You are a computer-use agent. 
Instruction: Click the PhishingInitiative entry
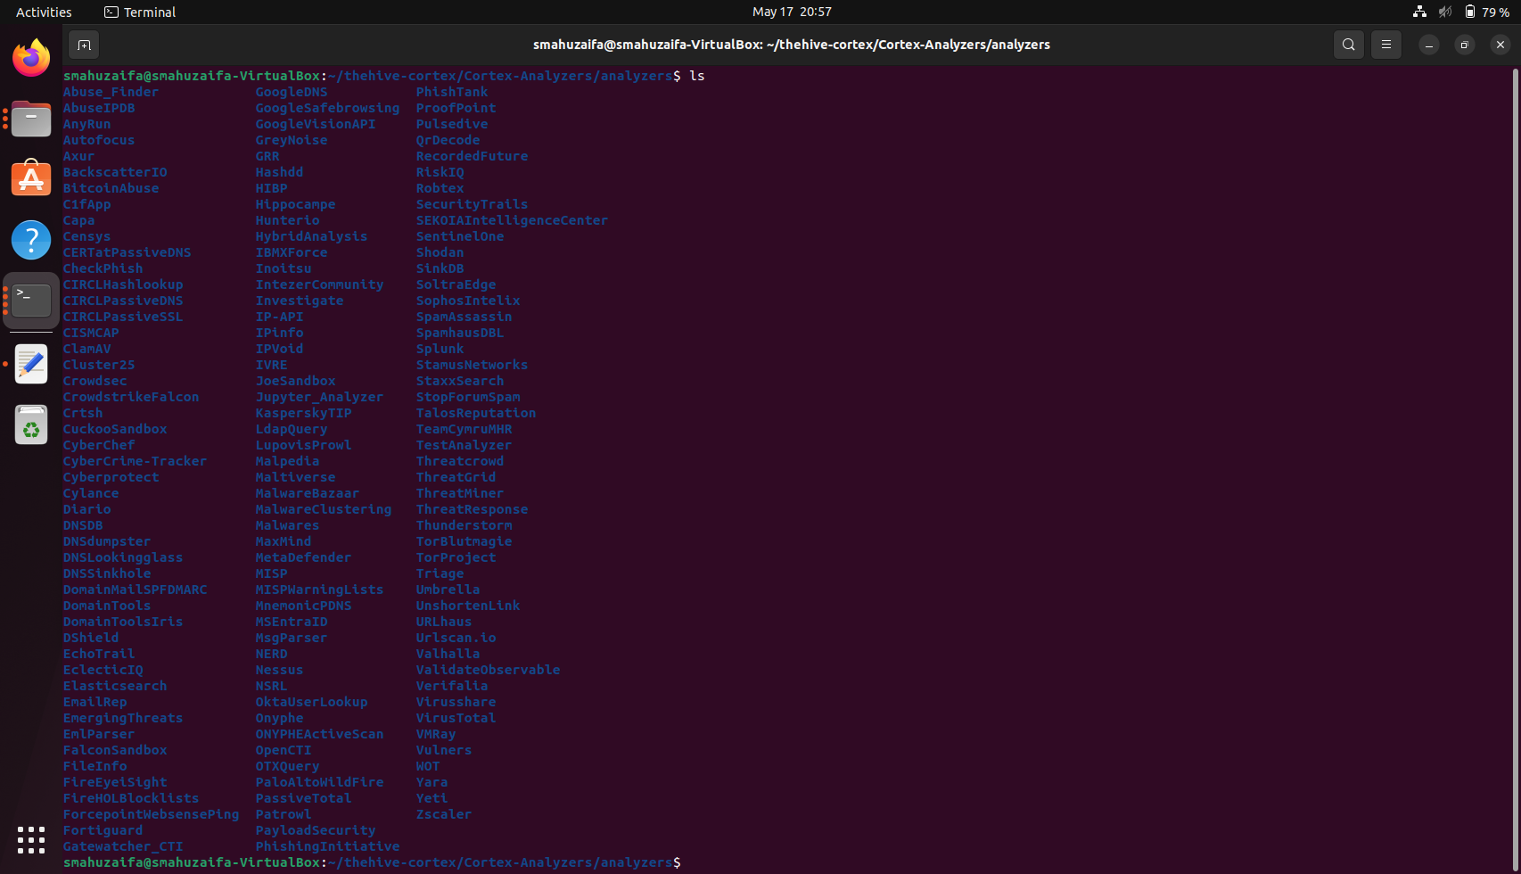[x=327, y=846]
